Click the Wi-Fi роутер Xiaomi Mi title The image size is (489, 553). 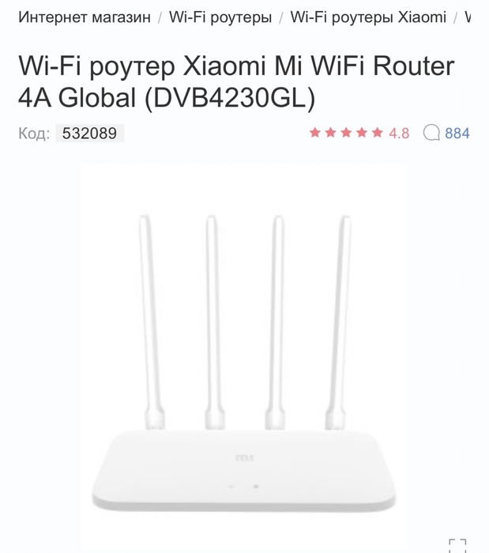coord(236,81)
